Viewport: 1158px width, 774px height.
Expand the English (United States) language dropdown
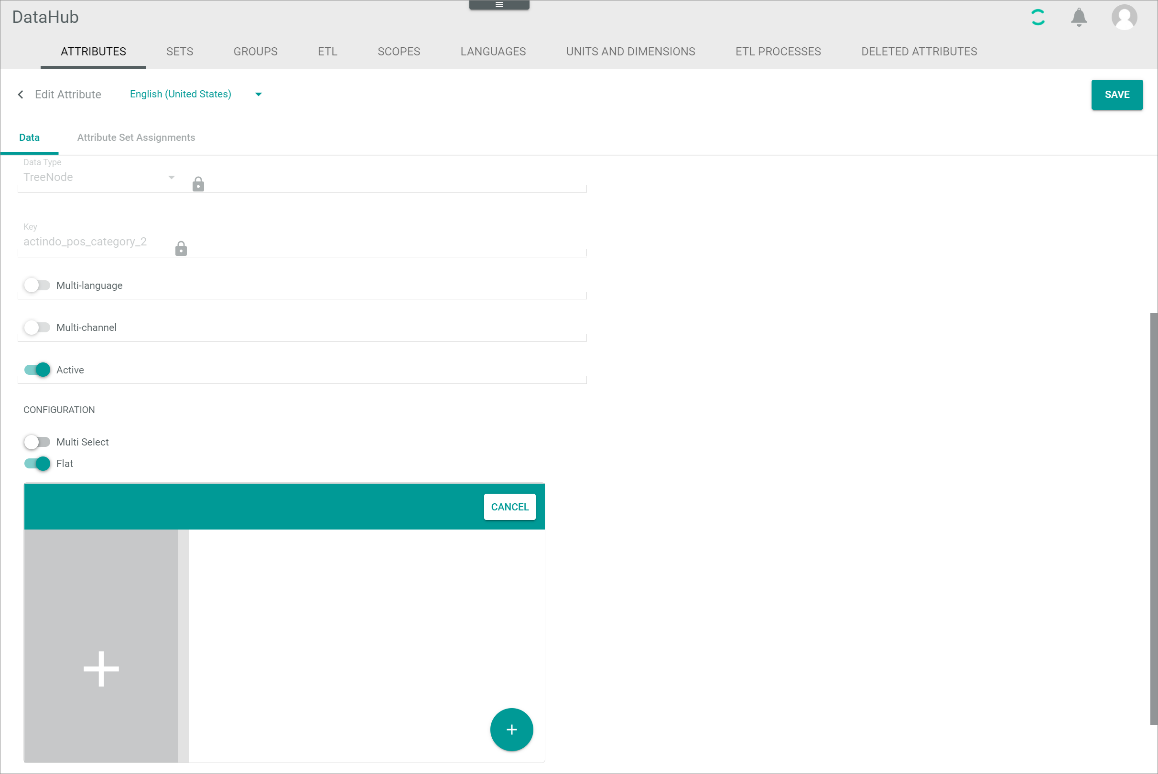[x=259, y=94]
